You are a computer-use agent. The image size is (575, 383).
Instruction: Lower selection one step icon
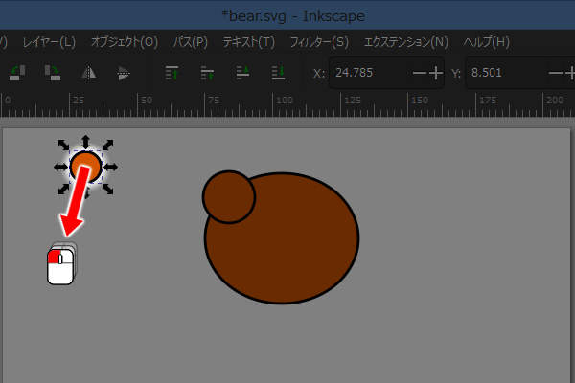coord(242,73)
